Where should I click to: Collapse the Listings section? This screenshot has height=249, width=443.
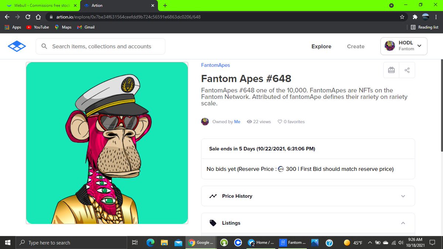pos(308,223)
